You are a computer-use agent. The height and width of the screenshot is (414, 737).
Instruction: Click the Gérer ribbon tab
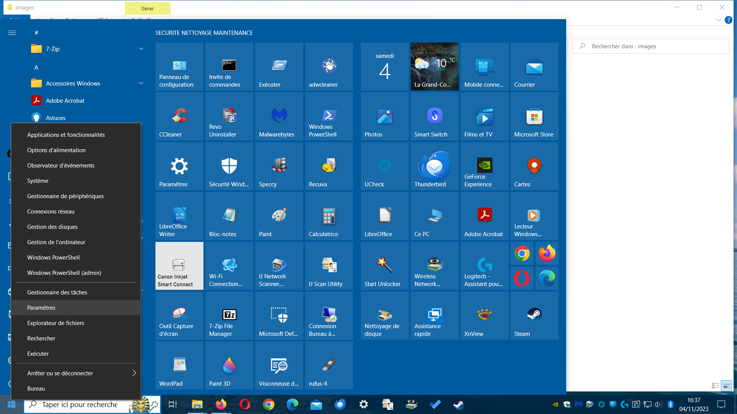[147, 8]
